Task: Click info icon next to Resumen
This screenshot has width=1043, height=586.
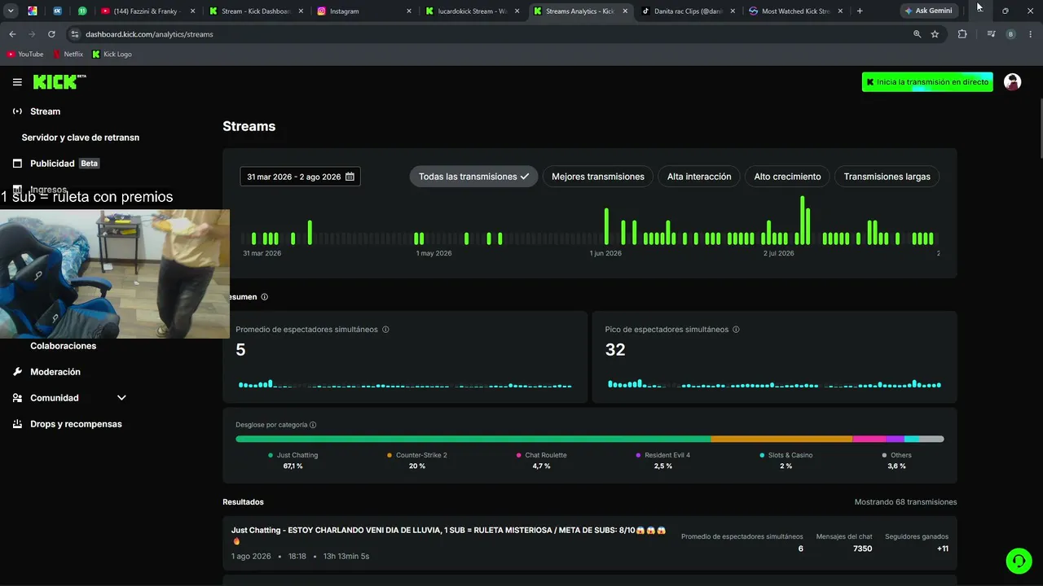Action: point(264,297)
